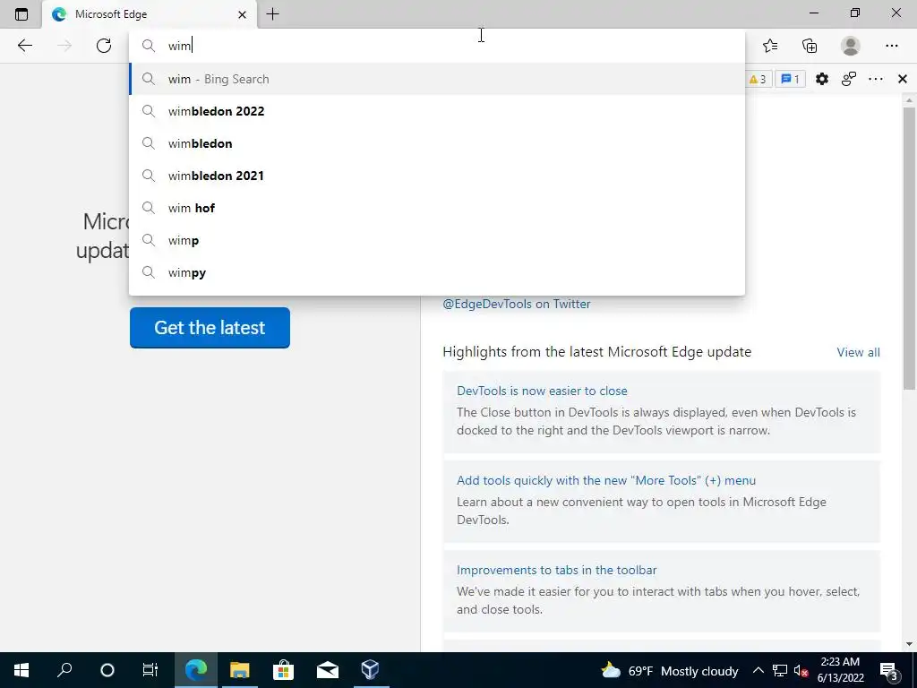The image size is (917, 688).
Task: Click the scrollbar up arrow in DevTools
Action: pyautogui.click(x=909, y=100)
